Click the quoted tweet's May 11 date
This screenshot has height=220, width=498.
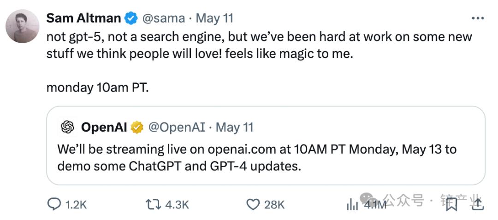click(x=234, y=127)
